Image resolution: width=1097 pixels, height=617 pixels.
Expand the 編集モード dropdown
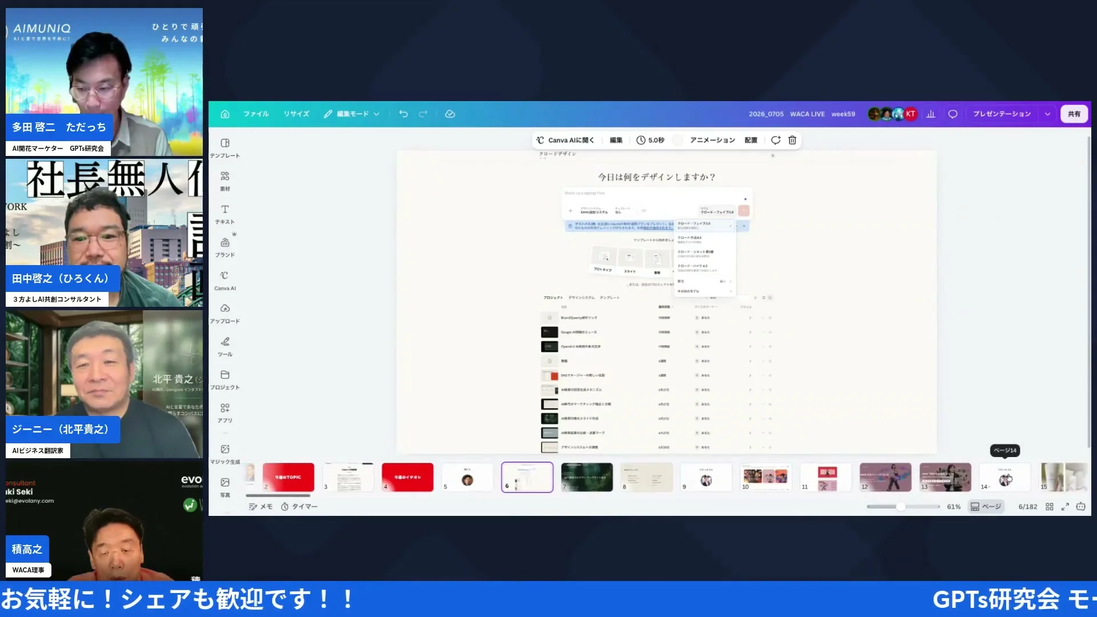pos(352,114)
